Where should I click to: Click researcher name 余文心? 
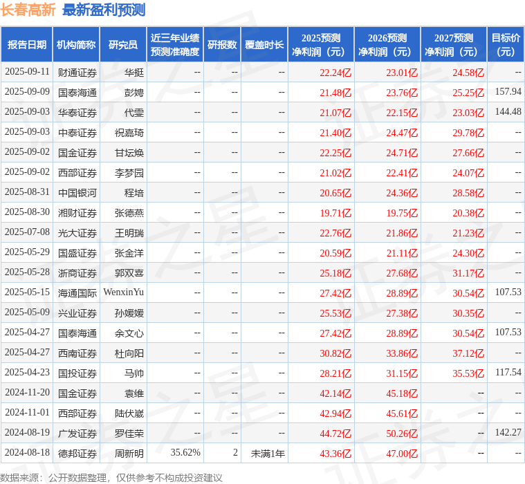(129, 333)
